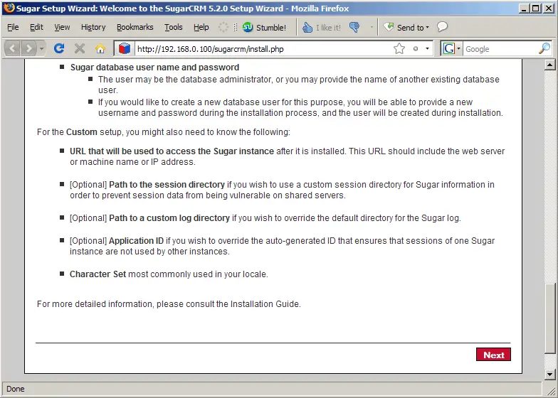Viewport: 558px width, 398px height.
Task: Click the 'For more detailed information' sentence
Action: point(169,304)
